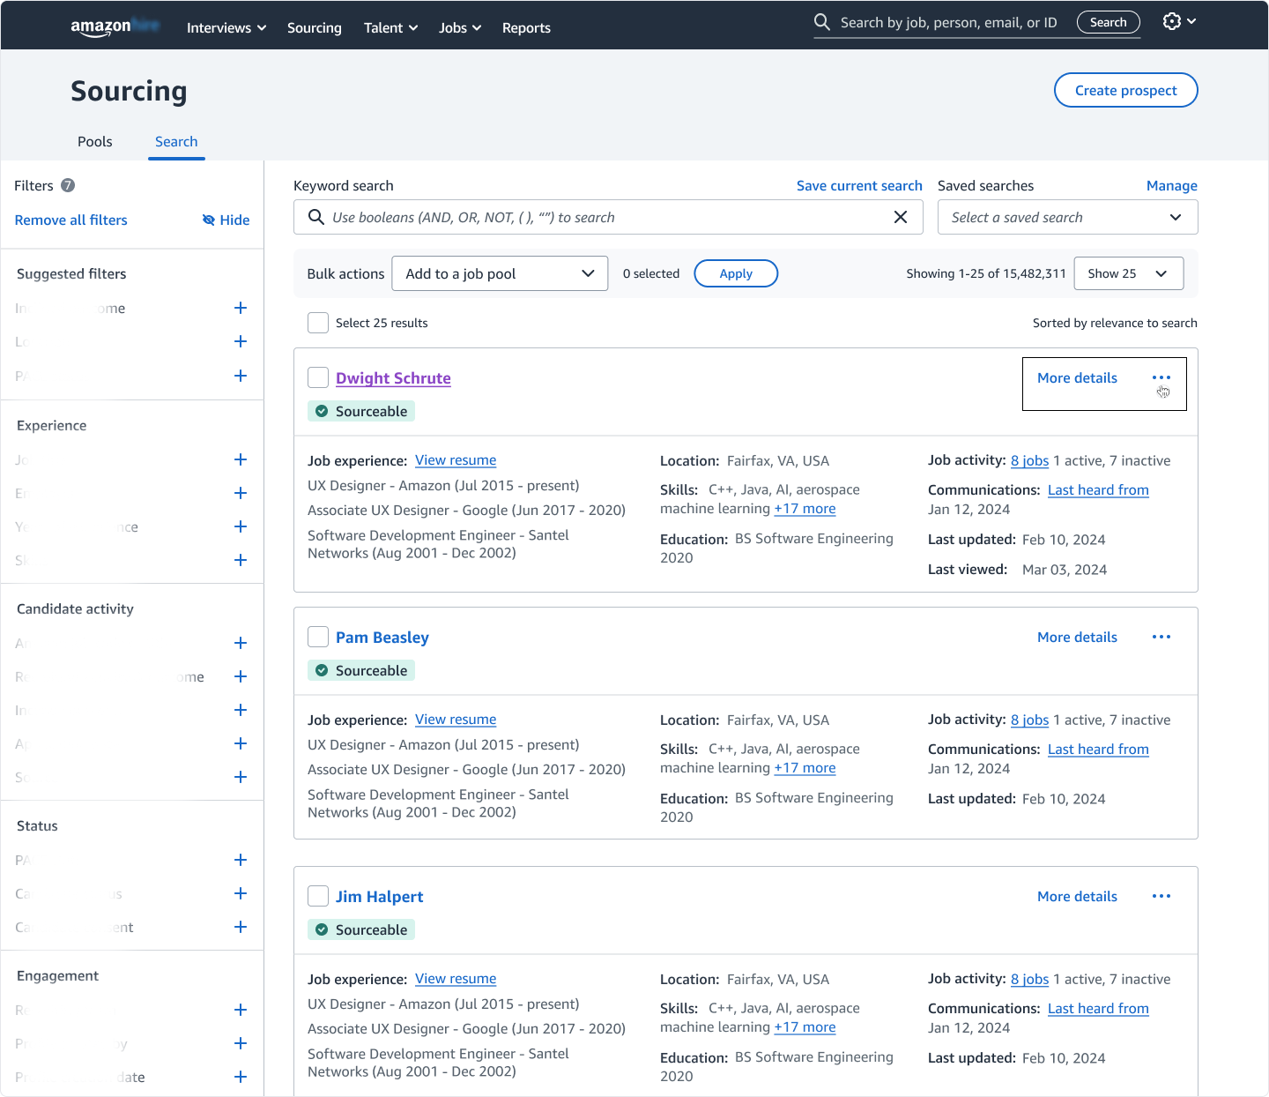Expand '+17 more' skills for Pam Beasley

(x=805, y=768)
